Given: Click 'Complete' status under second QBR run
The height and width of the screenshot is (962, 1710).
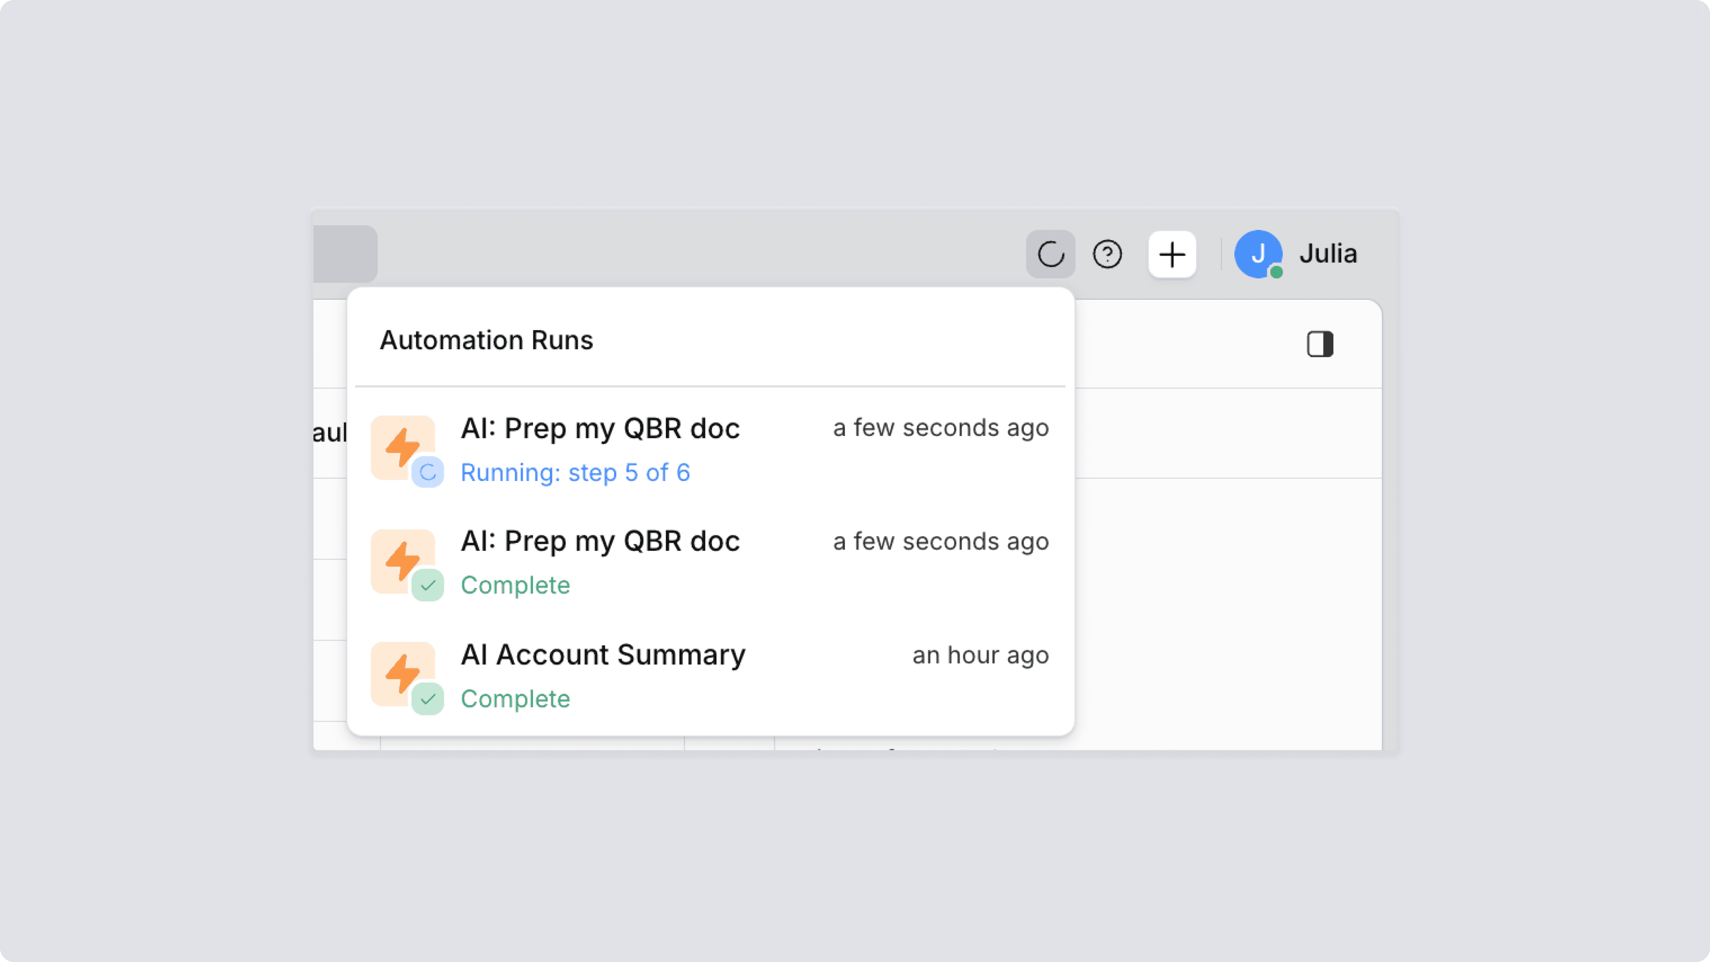Looking at the screenshot, I should [x=515, y=585].
